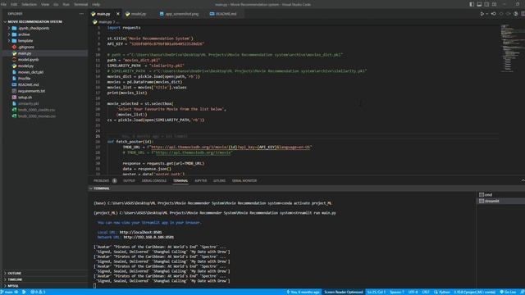Run Python file with play icon
This screenshot has width=525, height=295.
tap(482, 14)
